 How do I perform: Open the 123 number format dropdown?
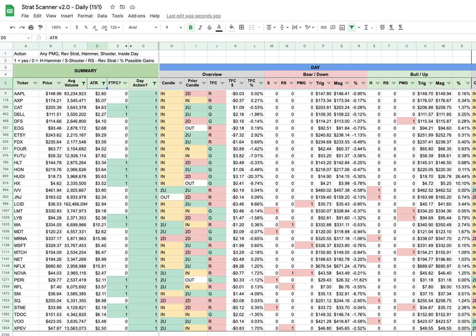(x=115, y=27)
